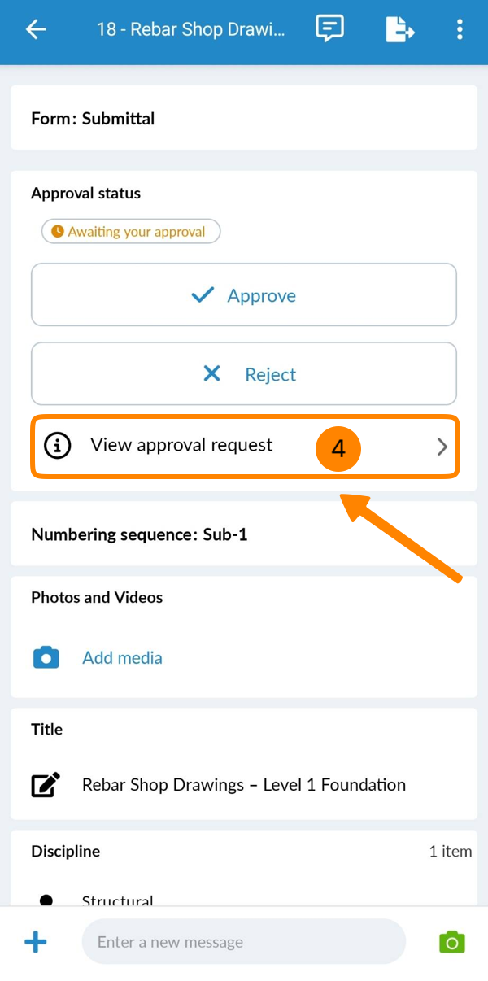Tap the 18 - Rebar Shop Drawings header title

click(x=191, y=30)
